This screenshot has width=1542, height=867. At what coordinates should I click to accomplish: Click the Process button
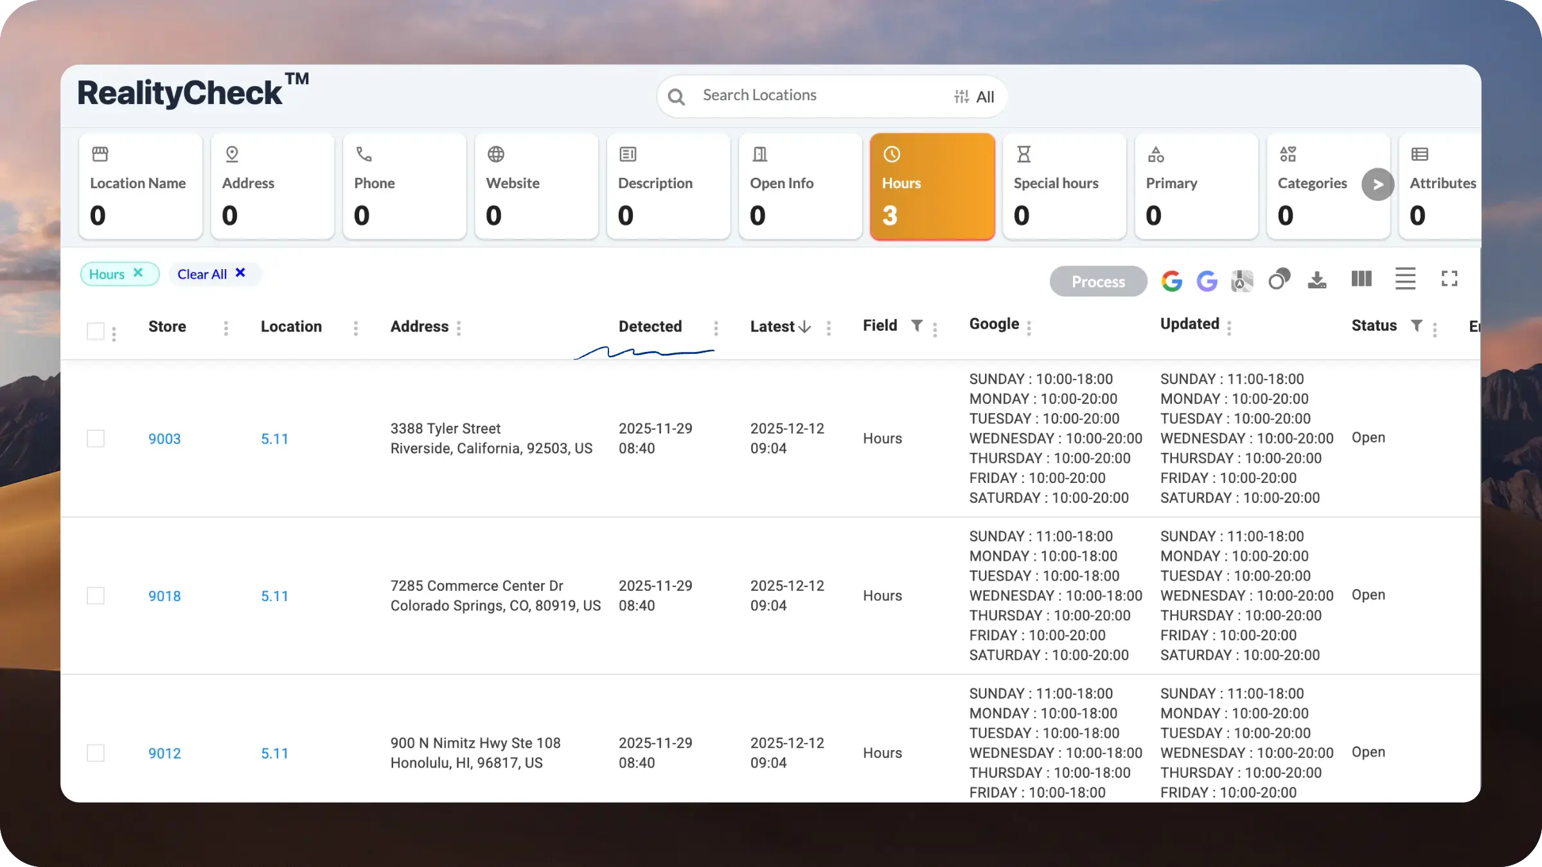pyautogui.click(x=1098, y=281)
